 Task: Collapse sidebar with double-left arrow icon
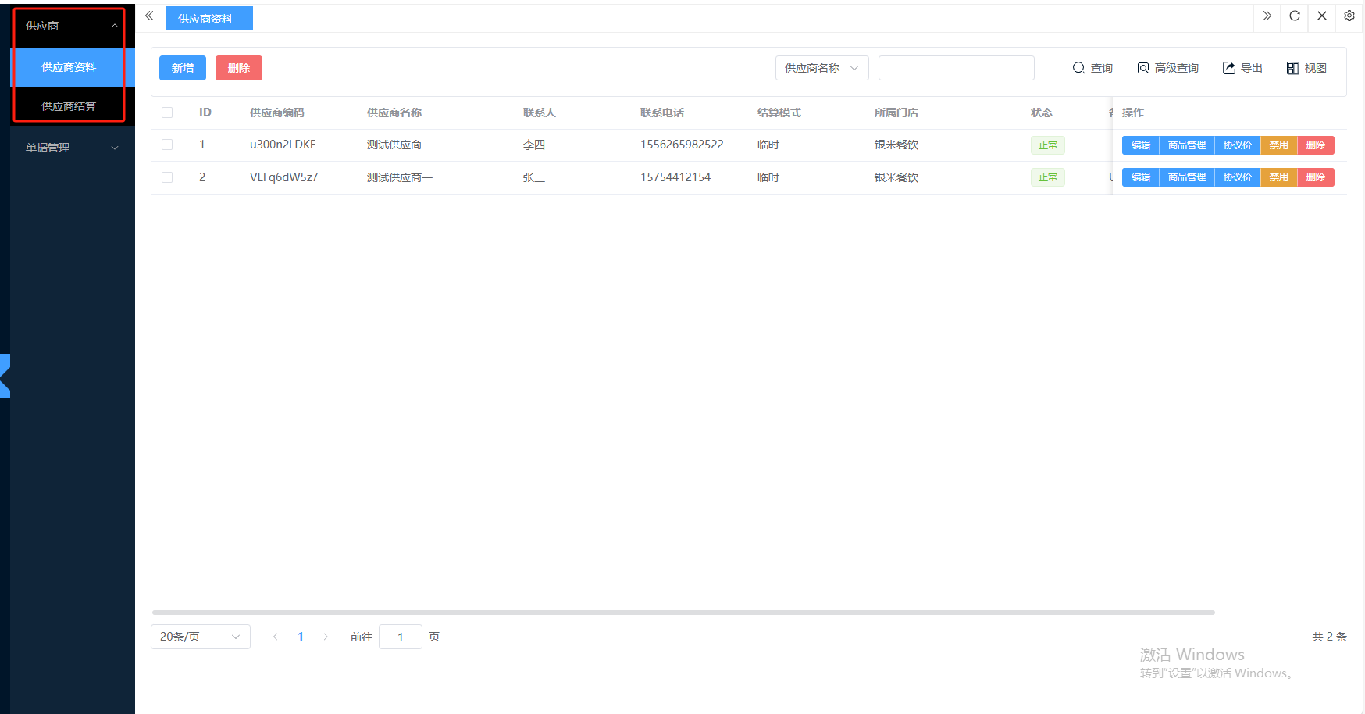click(149, 16)
